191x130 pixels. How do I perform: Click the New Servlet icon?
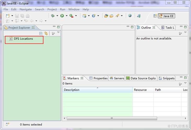(94, 16)
